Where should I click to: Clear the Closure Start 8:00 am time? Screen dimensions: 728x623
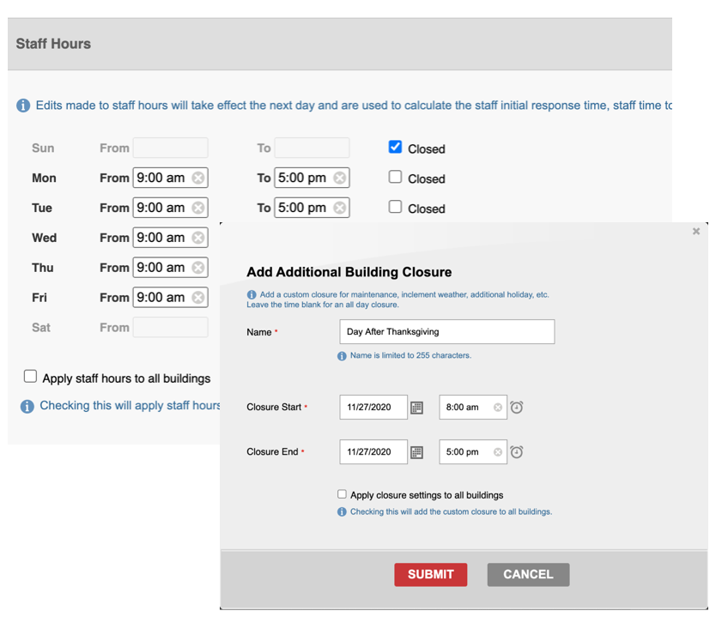pyautogui.click(x=497, y=408)
